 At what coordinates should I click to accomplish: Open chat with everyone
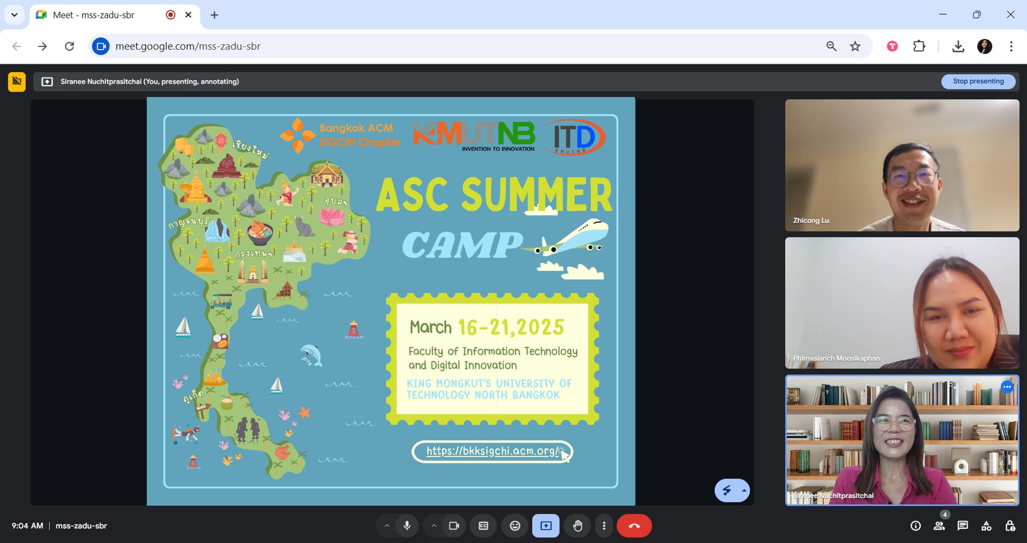[x=962, y=525]
